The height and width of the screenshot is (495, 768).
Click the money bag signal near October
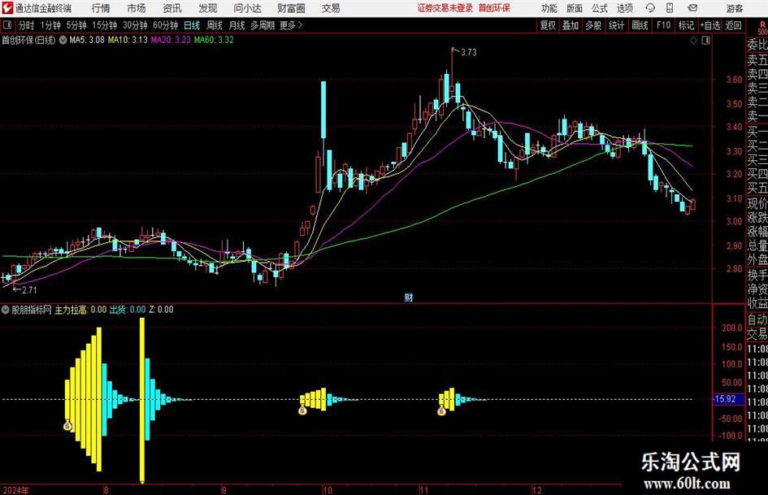coord(302,410)
